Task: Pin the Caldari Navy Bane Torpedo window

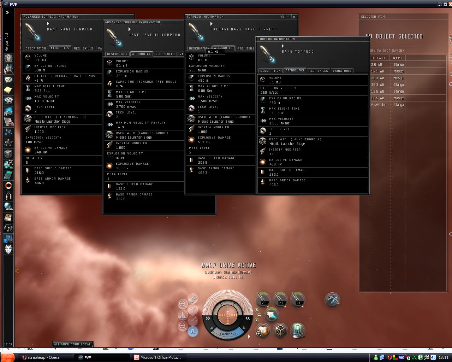Action: point(282,17)
